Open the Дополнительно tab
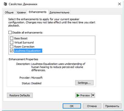Screen dimensions: 124x111 tap(59, 12)
